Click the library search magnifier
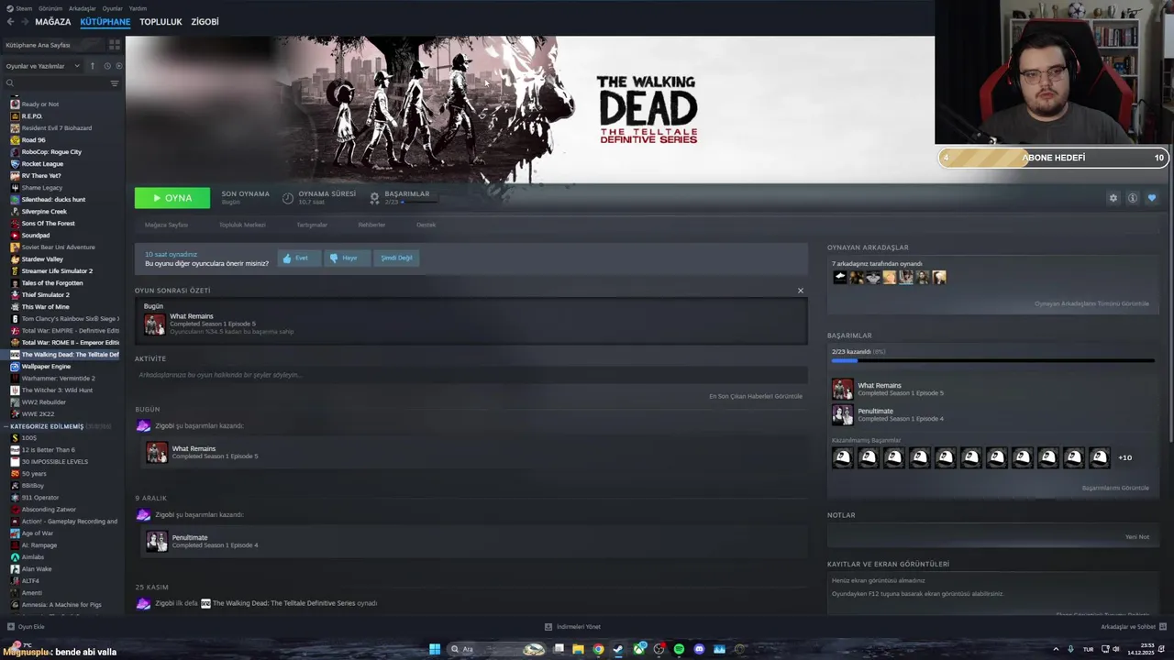Screen dimensions: 1174x660 pyautogui.click(x=10, y=83)
